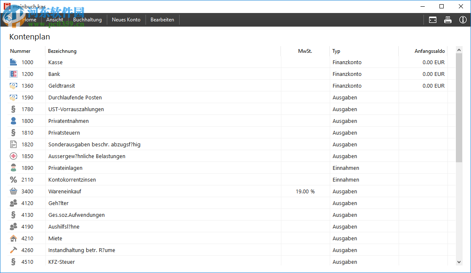Click the house icon for Miete

(13, 238)
